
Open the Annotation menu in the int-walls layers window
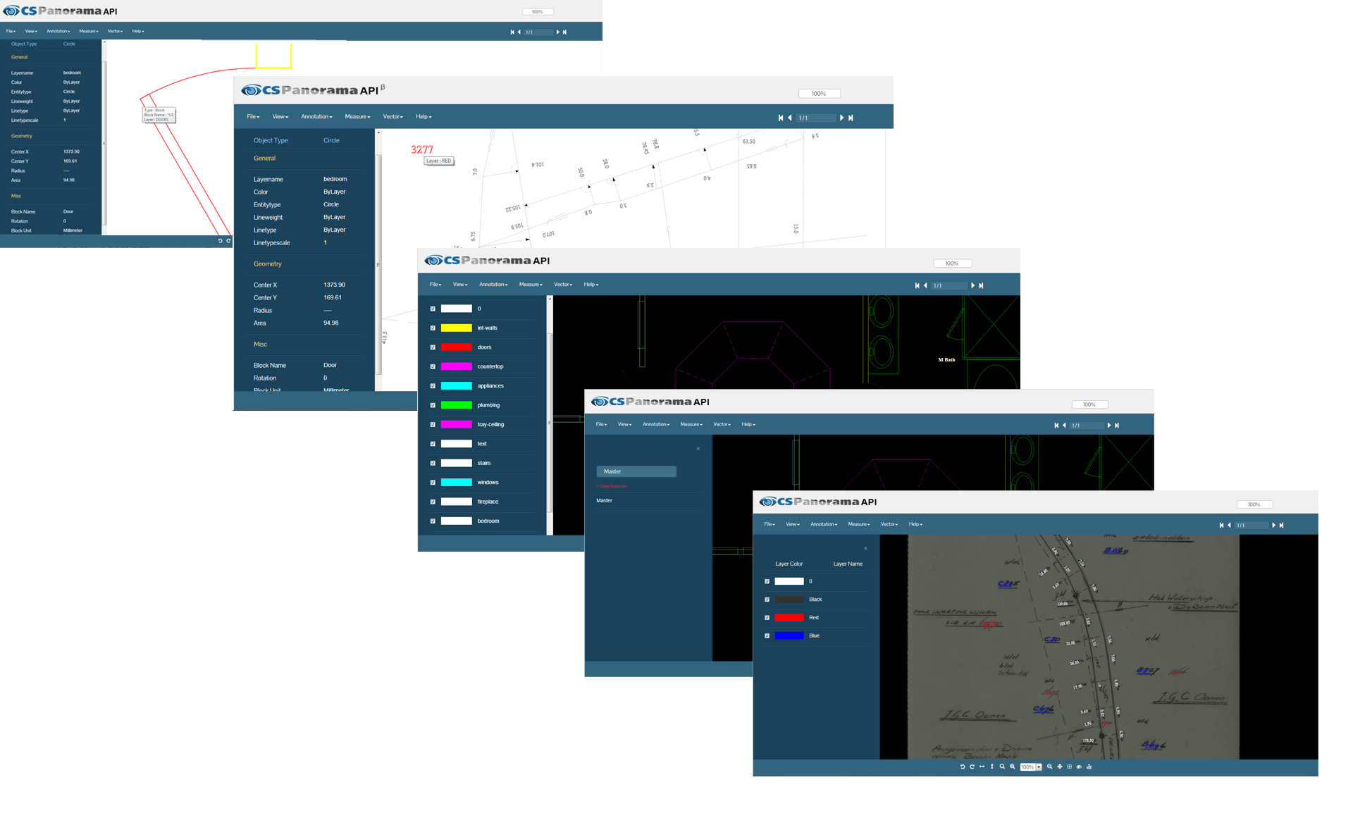click(x=493, y=285)
